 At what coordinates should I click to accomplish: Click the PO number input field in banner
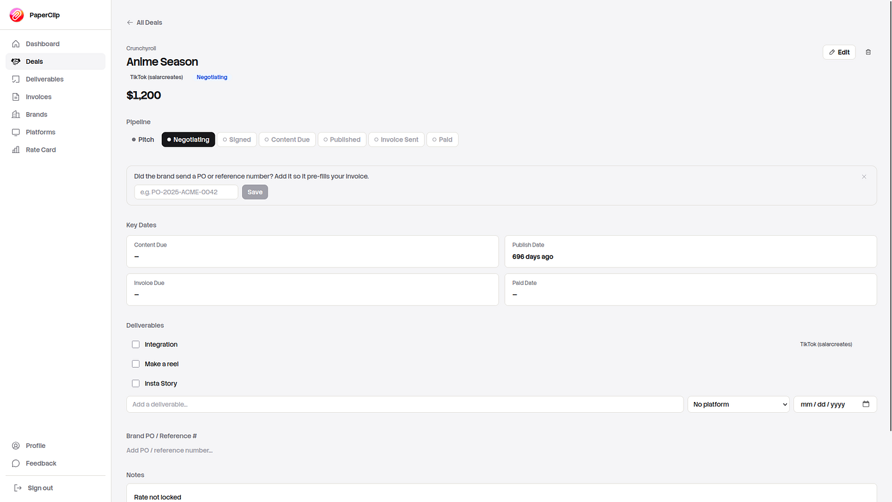[186, 192]
